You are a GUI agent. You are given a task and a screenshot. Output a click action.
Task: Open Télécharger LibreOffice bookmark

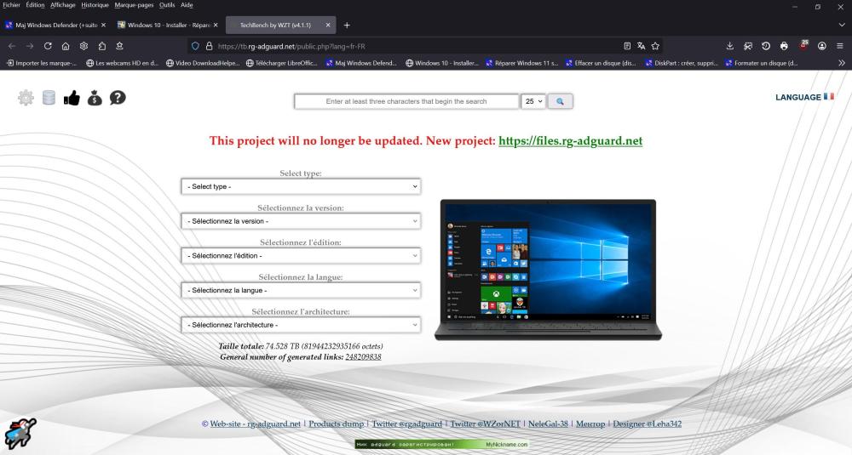281,63
